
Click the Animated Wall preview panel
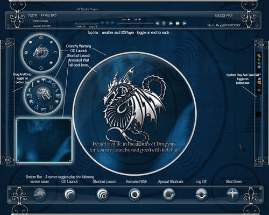[44, 140]
